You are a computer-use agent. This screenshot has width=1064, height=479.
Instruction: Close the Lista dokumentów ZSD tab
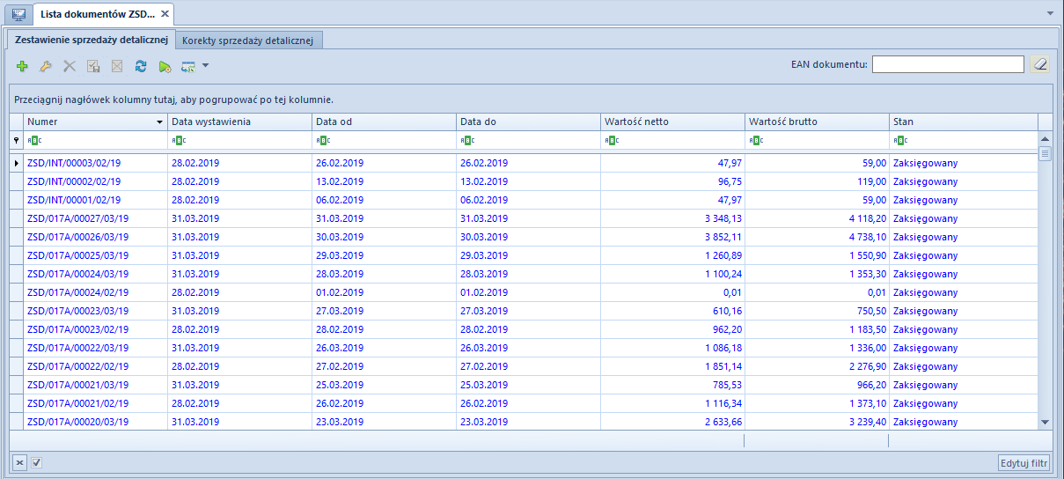pyautogui.click(x=165, y=14)
